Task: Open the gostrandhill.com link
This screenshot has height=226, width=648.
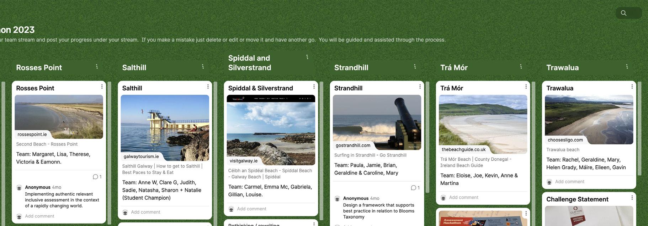Action: coord(353,145)
